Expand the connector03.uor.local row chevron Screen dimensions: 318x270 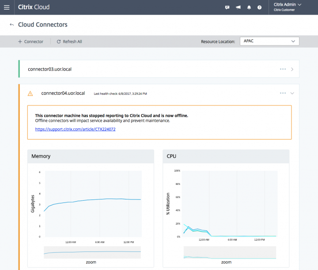tap(292, 69)
